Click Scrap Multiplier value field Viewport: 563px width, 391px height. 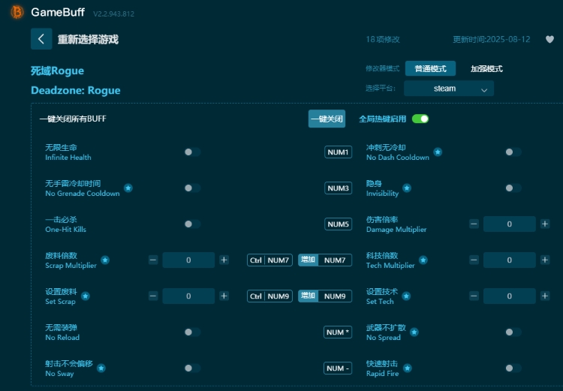click(x=188, y=260)
